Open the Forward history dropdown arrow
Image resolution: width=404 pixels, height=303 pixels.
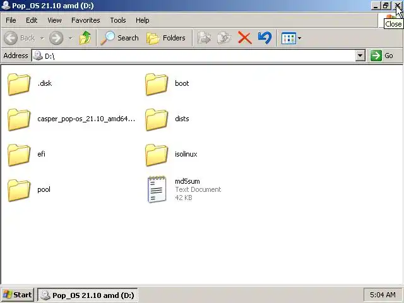pyautogui.click(x=70, y=38)
